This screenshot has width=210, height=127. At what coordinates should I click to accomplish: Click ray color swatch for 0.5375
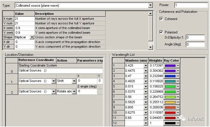coord(170,92)
